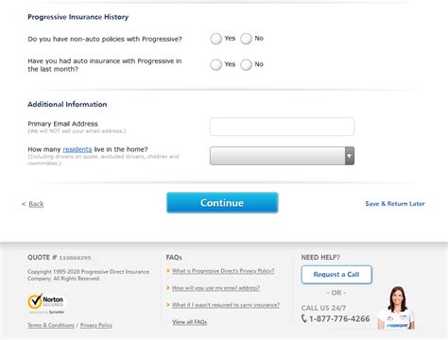The width and height of the screenshot is (448, 340).
Task: Choose Yes for auto insurance last month
Action: coord(216,64)
